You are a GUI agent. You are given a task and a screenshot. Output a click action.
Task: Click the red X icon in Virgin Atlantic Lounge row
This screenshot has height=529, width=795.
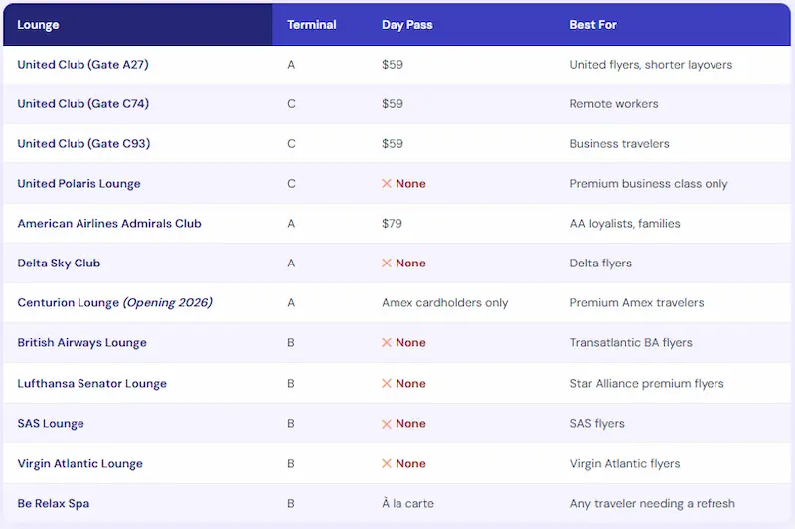click(387, 464)
